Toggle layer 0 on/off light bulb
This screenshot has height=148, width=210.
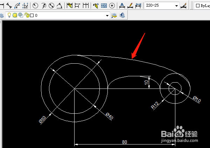click(9, 15)
